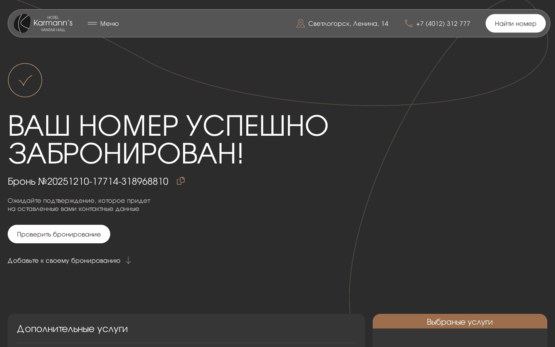Copy the booking number using the copy icon

point(181,181)
